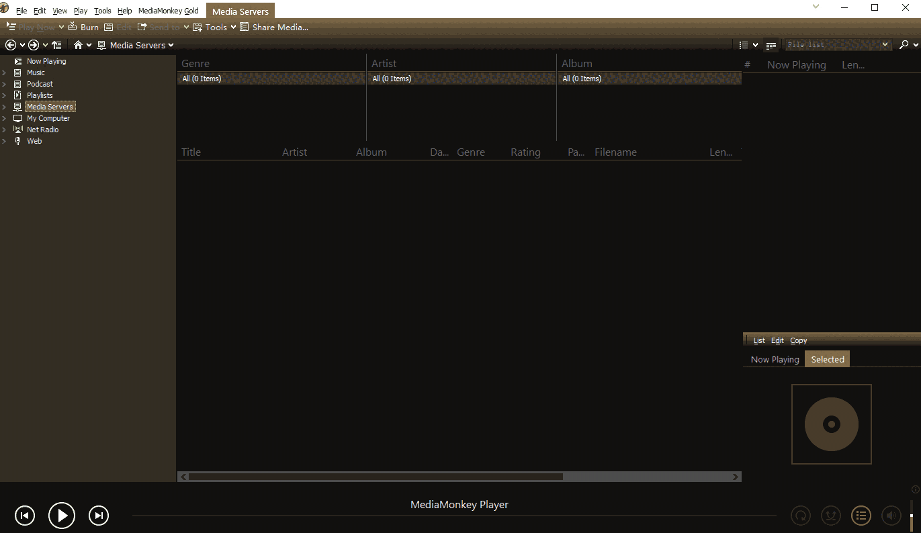Select the Podcast node icon in tree
Viewport: 921px width, 533px height.
coord(18,84)
